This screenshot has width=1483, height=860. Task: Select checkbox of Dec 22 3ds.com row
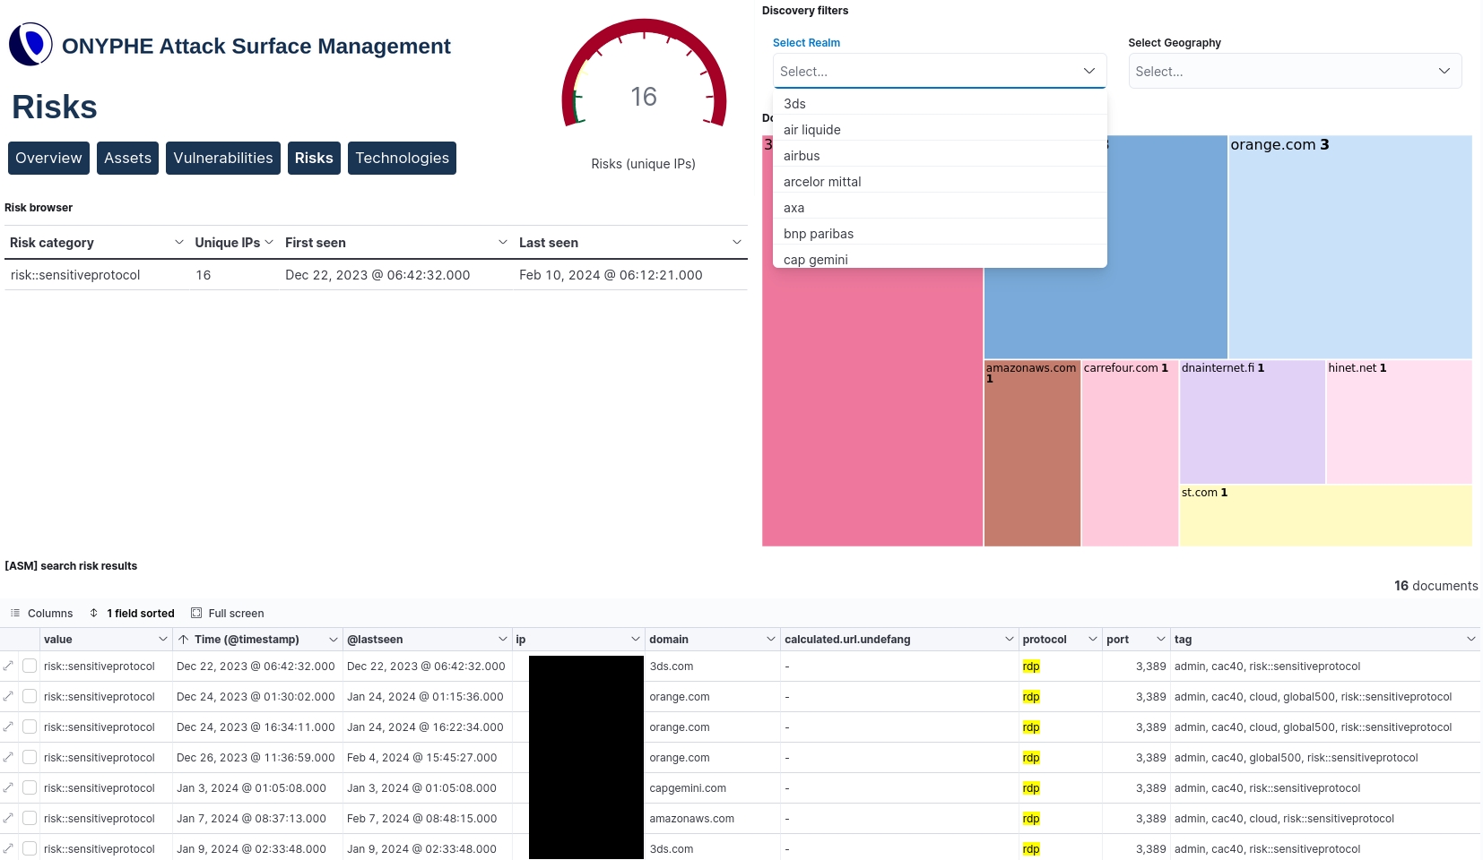30,666
